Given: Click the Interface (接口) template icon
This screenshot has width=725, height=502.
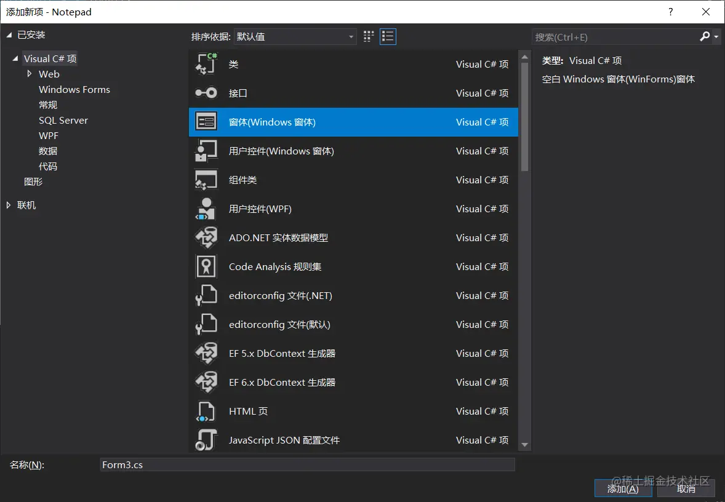Looking at the screenshot, I should click(206, 93).
